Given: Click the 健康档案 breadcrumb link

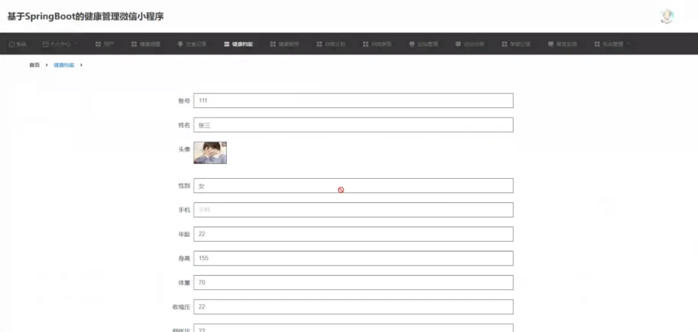Looking at the screenshot, I should point(64,65).
